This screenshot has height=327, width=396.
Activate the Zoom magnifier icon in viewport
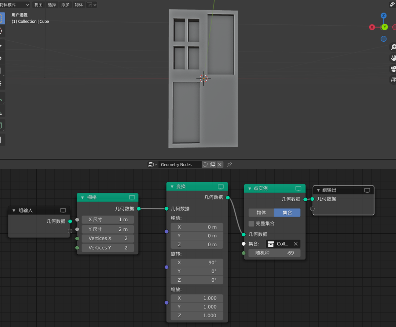coord(393,47)
